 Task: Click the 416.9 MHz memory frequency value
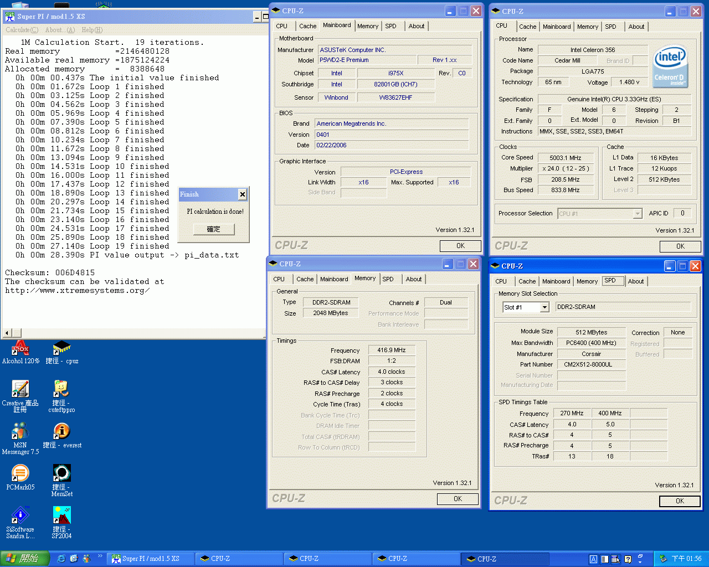[392, 350]
